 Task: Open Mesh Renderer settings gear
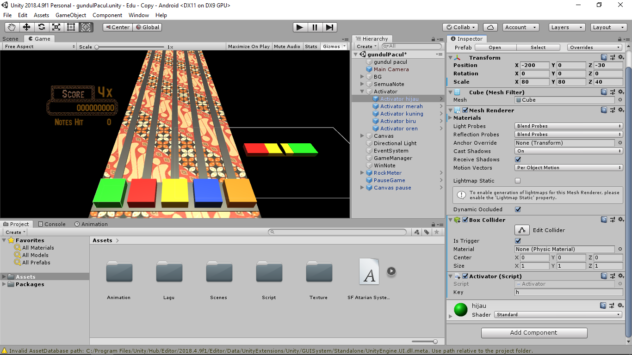click(x=620, y=110)
